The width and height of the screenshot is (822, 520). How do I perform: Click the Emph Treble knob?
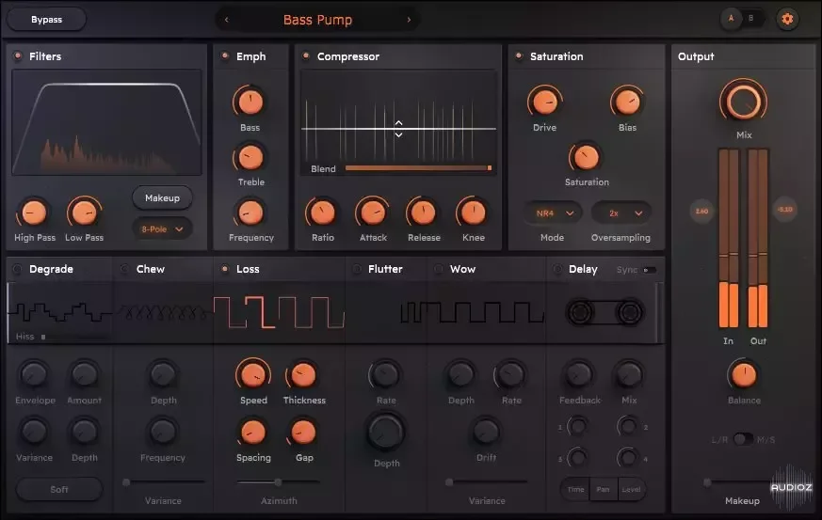pos(250,157)
